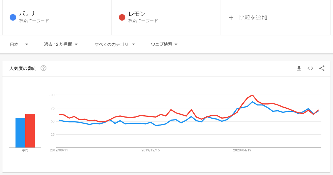Click the 2020/04/19 date label

click(x=242, y=150)
